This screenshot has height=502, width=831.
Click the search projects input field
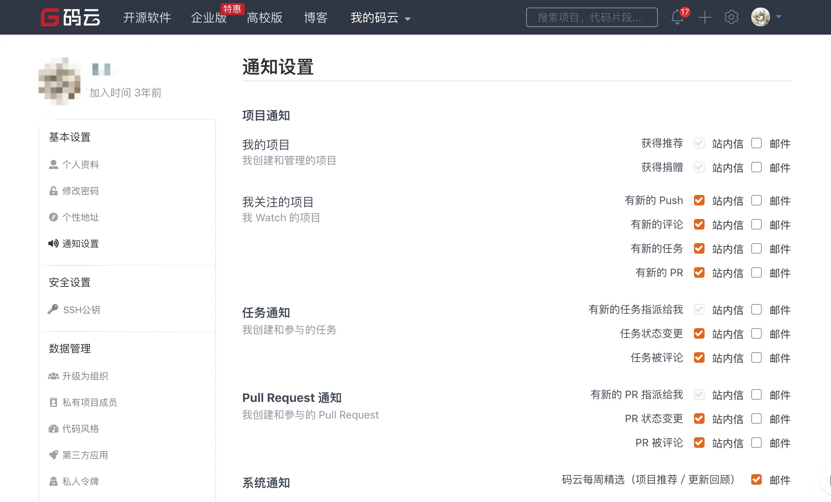tap(592, 17)
